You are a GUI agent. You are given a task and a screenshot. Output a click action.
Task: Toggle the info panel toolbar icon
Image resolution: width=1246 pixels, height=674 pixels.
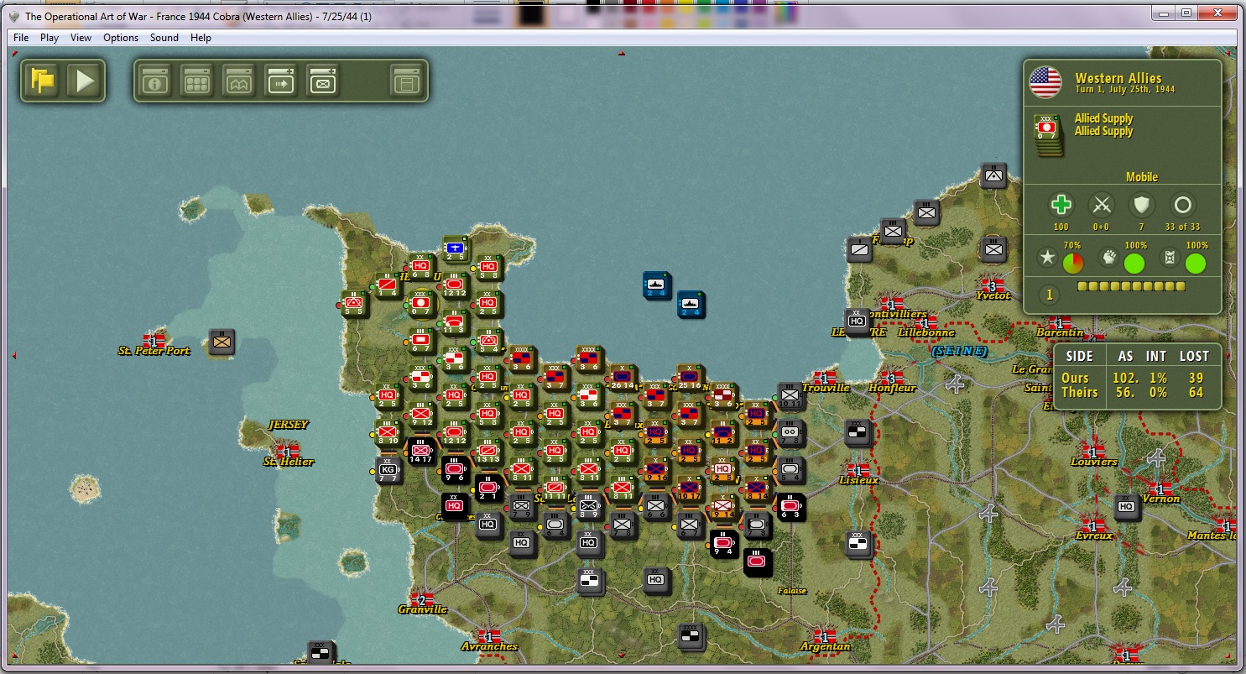tap(154, 81)
